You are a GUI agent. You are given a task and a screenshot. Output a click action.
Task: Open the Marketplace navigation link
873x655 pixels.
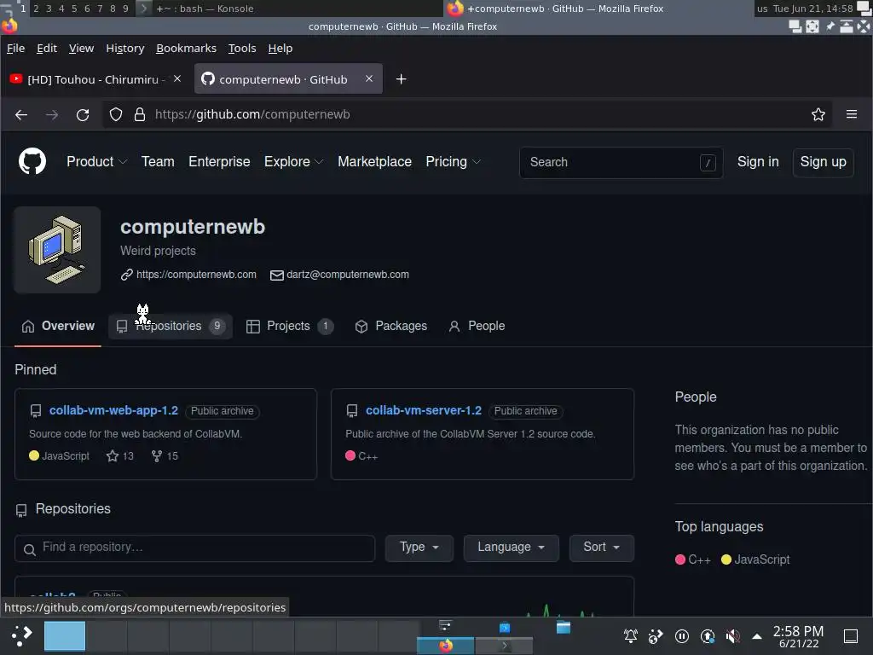tap(375, 161)
